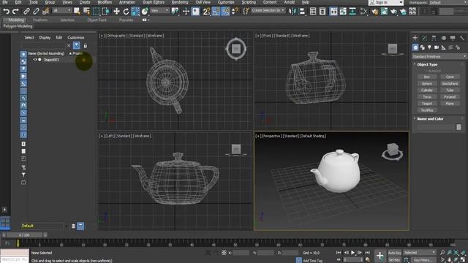Activate the Bind to Space Warp tool
The width and height of the screenshot is (468, 263).
[x=45, y=12]
